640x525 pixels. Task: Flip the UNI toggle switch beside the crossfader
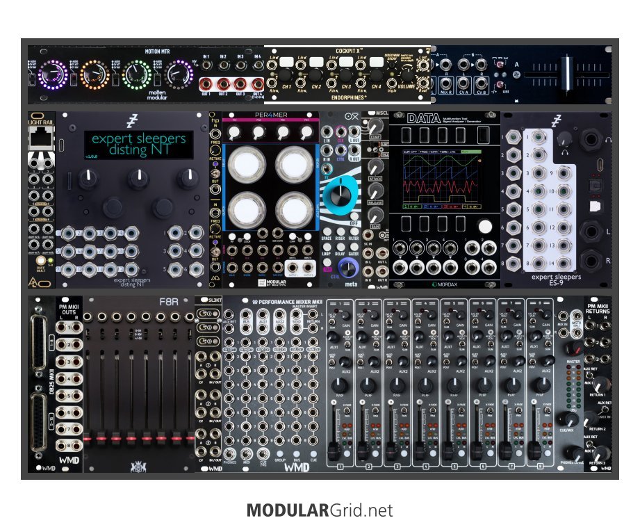500,85
